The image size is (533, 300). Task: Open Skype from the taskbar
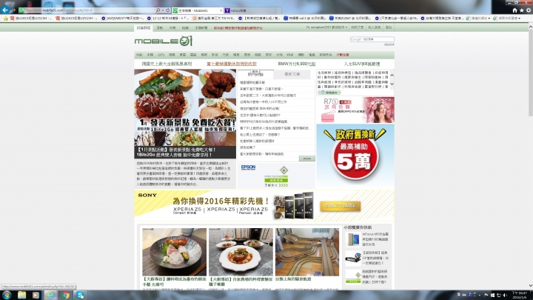[x=80, y=295]
